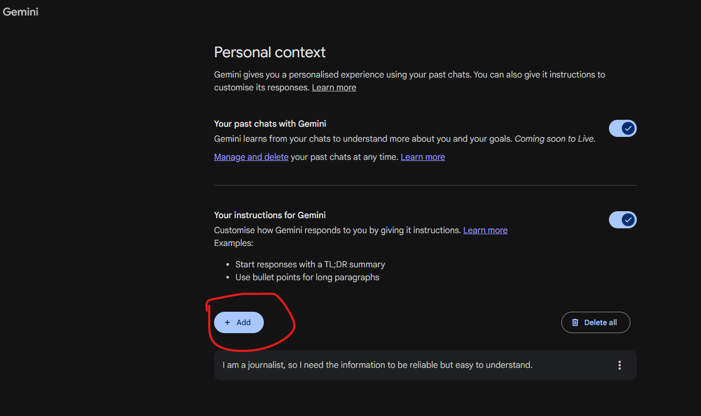Click the "Your instructions for Gemini" heading
This screenshot has width=701, height=416.
270,215
